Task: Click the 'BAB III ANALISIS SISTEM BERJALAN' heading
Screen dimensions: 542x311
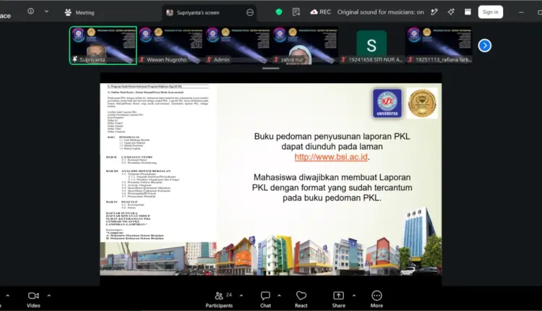Action: [x=138, y=171]
